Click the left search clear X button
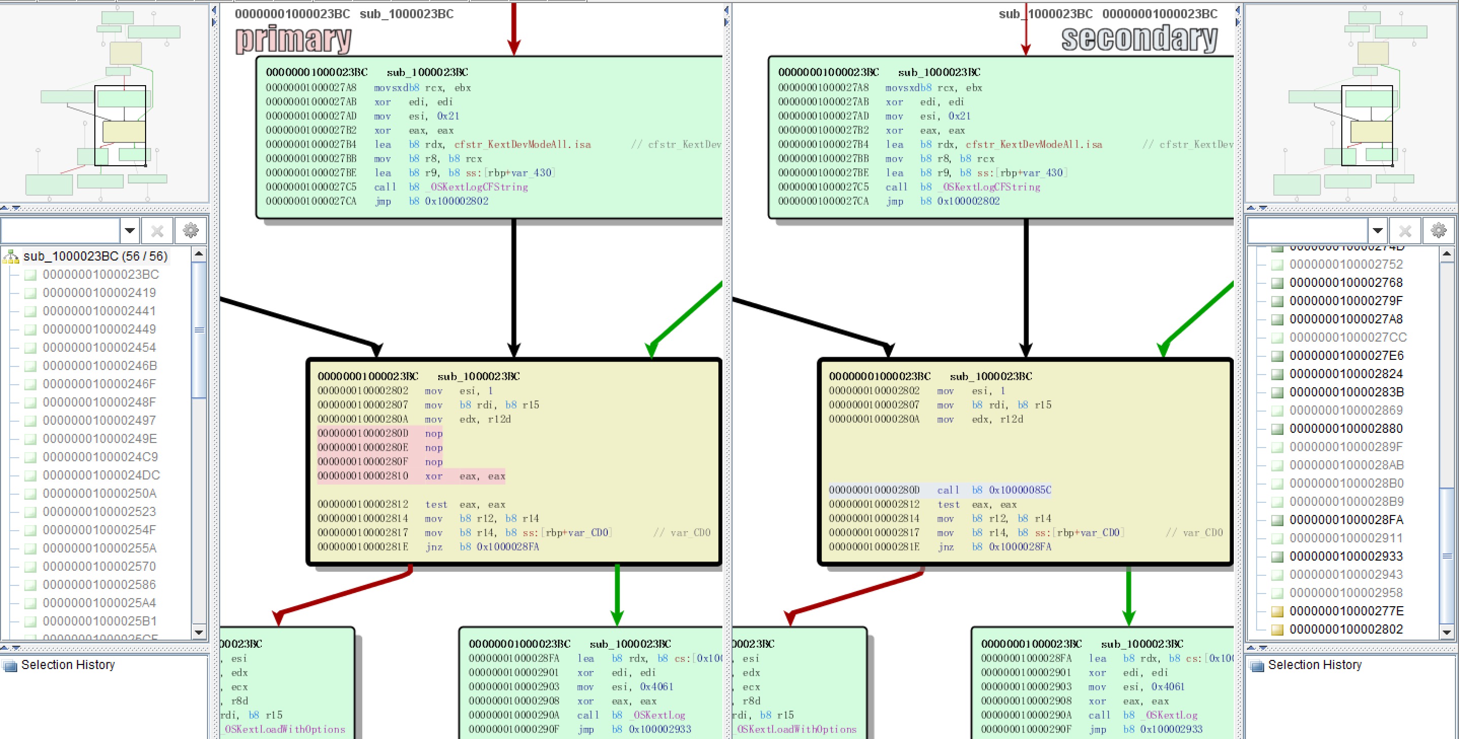1459x739 pixels. click(157, 230)
